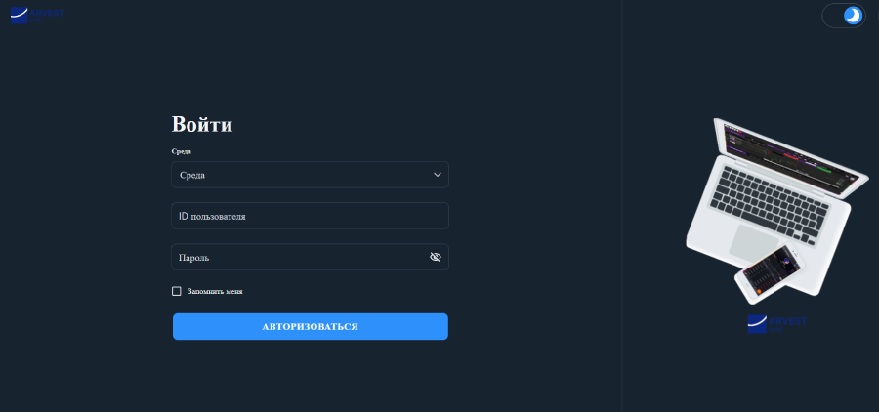Viewport: 879px width, 412px height.
Task: Click the Arvest emblem in the header logo
Action: pyautogui.click(x=20, y=16)
